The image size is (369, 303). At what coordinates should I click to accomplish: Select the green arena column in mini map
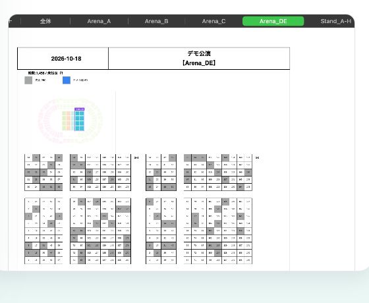coord(64,121)
